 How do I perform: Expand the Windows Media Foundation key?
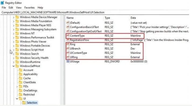13,22
